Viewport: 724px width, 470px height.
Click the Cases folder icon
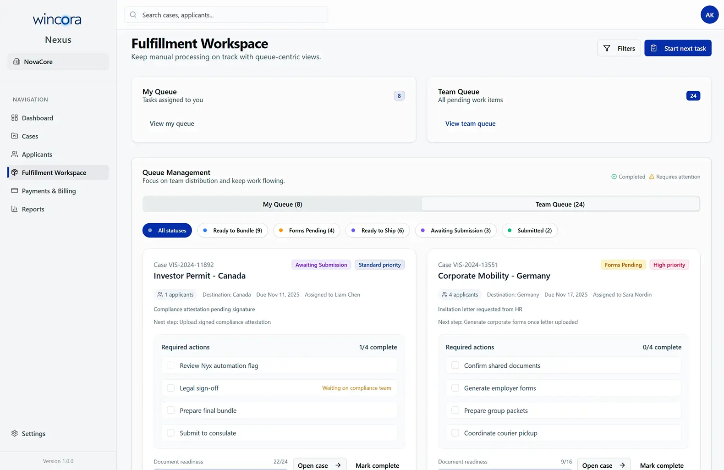pos(15,136)
